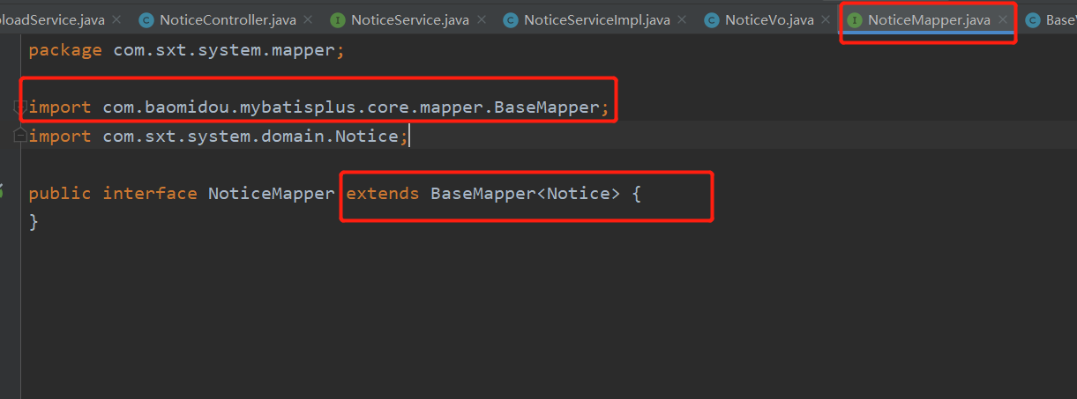
Task: Click 'BaseMapper' in the first import statement
Action: point(546,107)
